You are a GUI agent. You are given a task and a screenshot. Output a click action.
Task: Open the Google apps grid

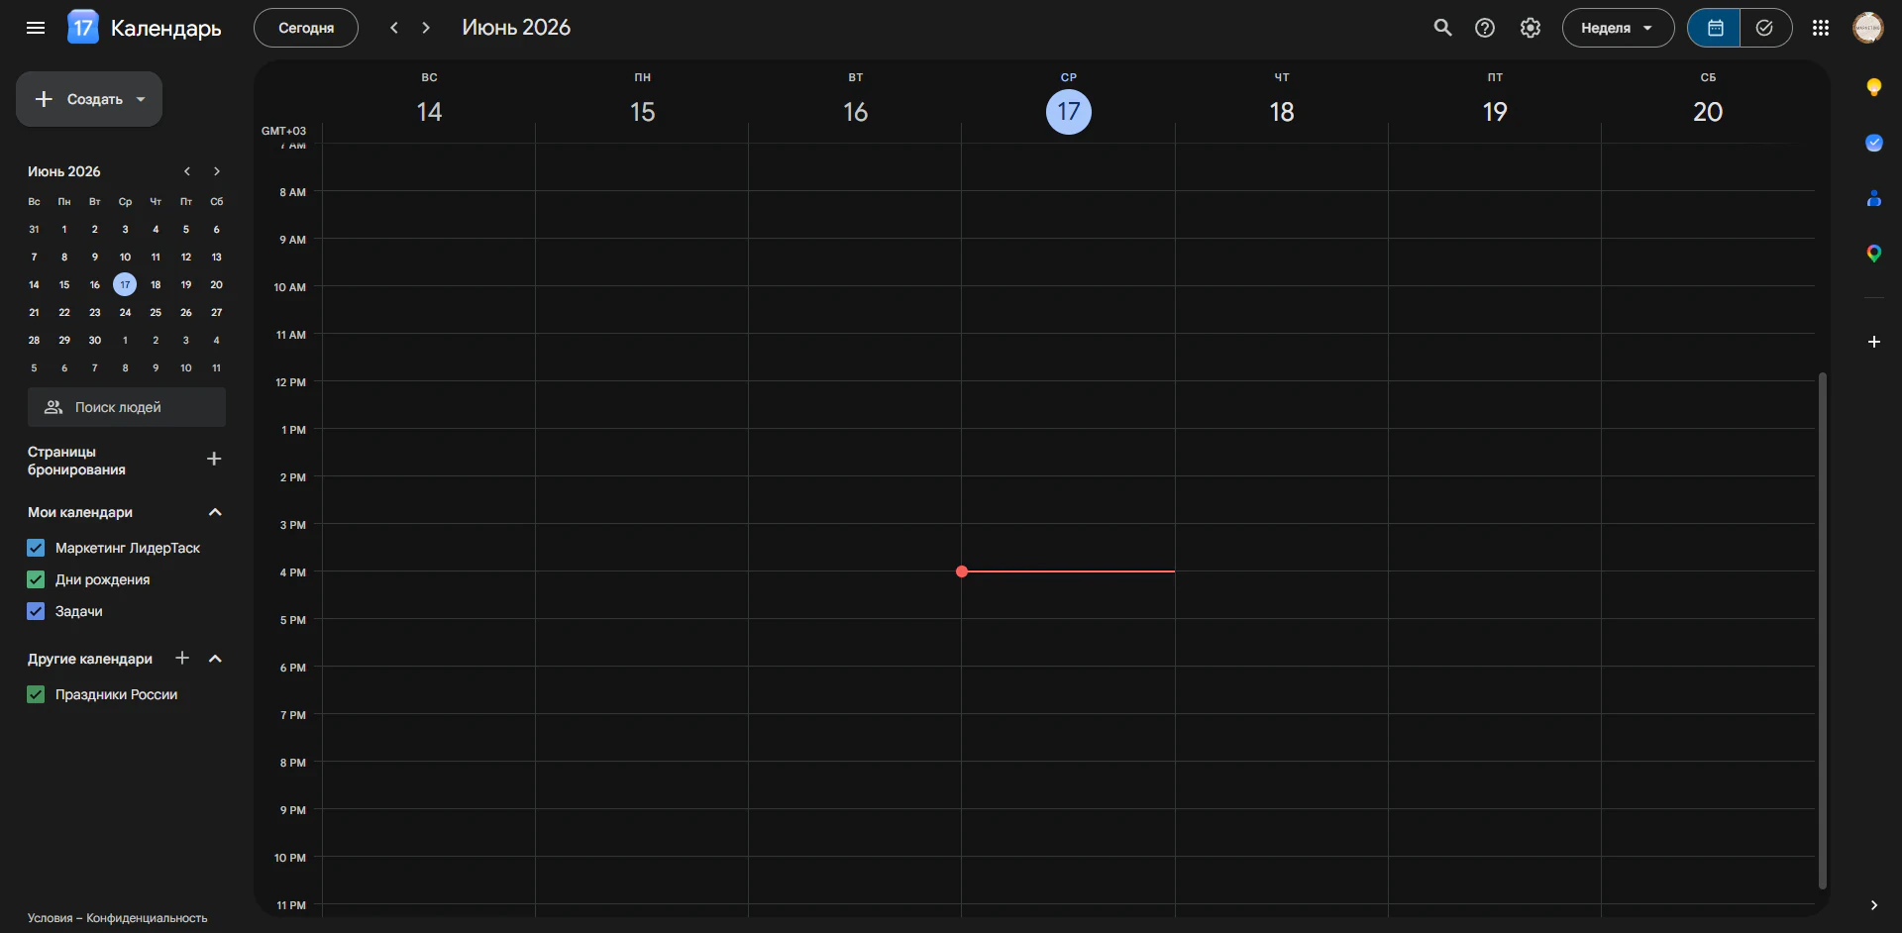[1821, 28]
